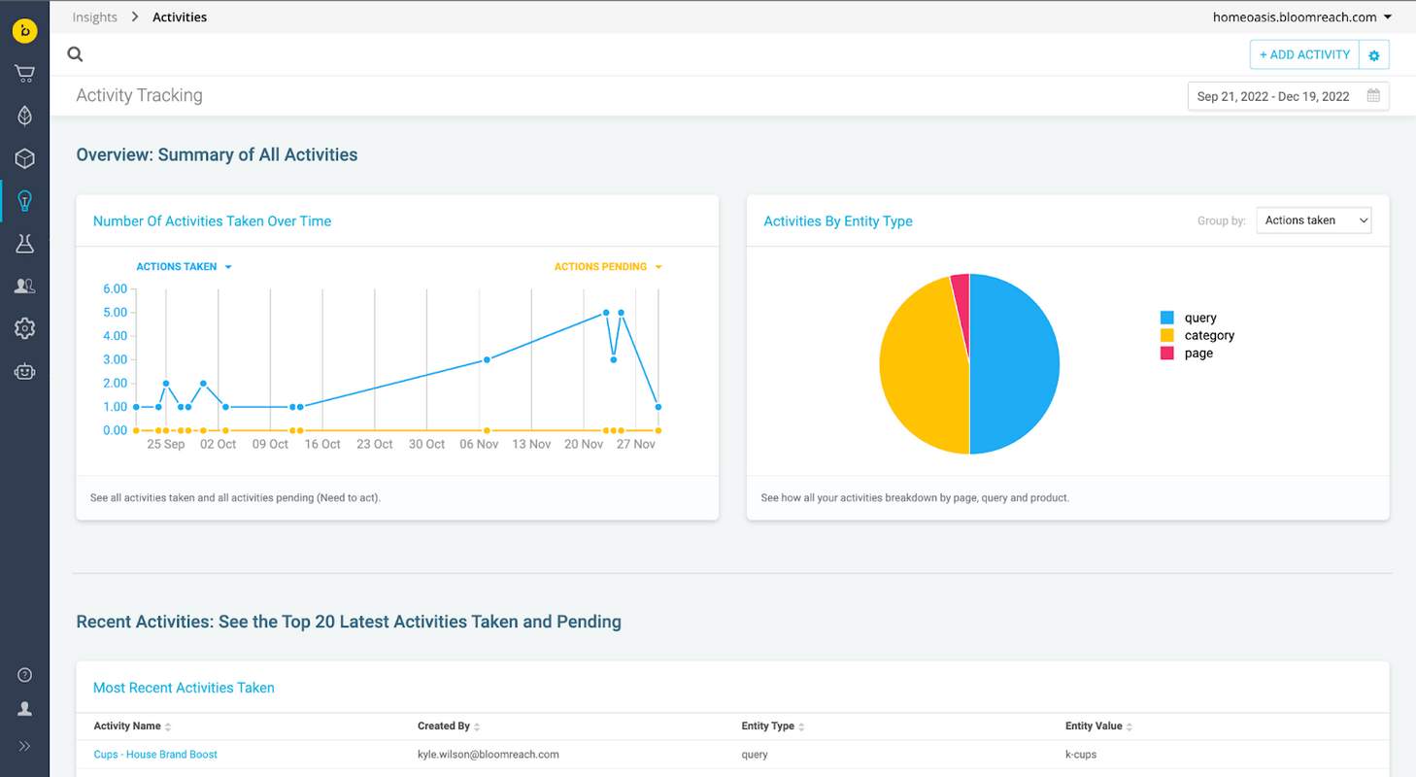
Task: Expand the ACTIONS TAKEN series selector
Action: click(184, 266)
